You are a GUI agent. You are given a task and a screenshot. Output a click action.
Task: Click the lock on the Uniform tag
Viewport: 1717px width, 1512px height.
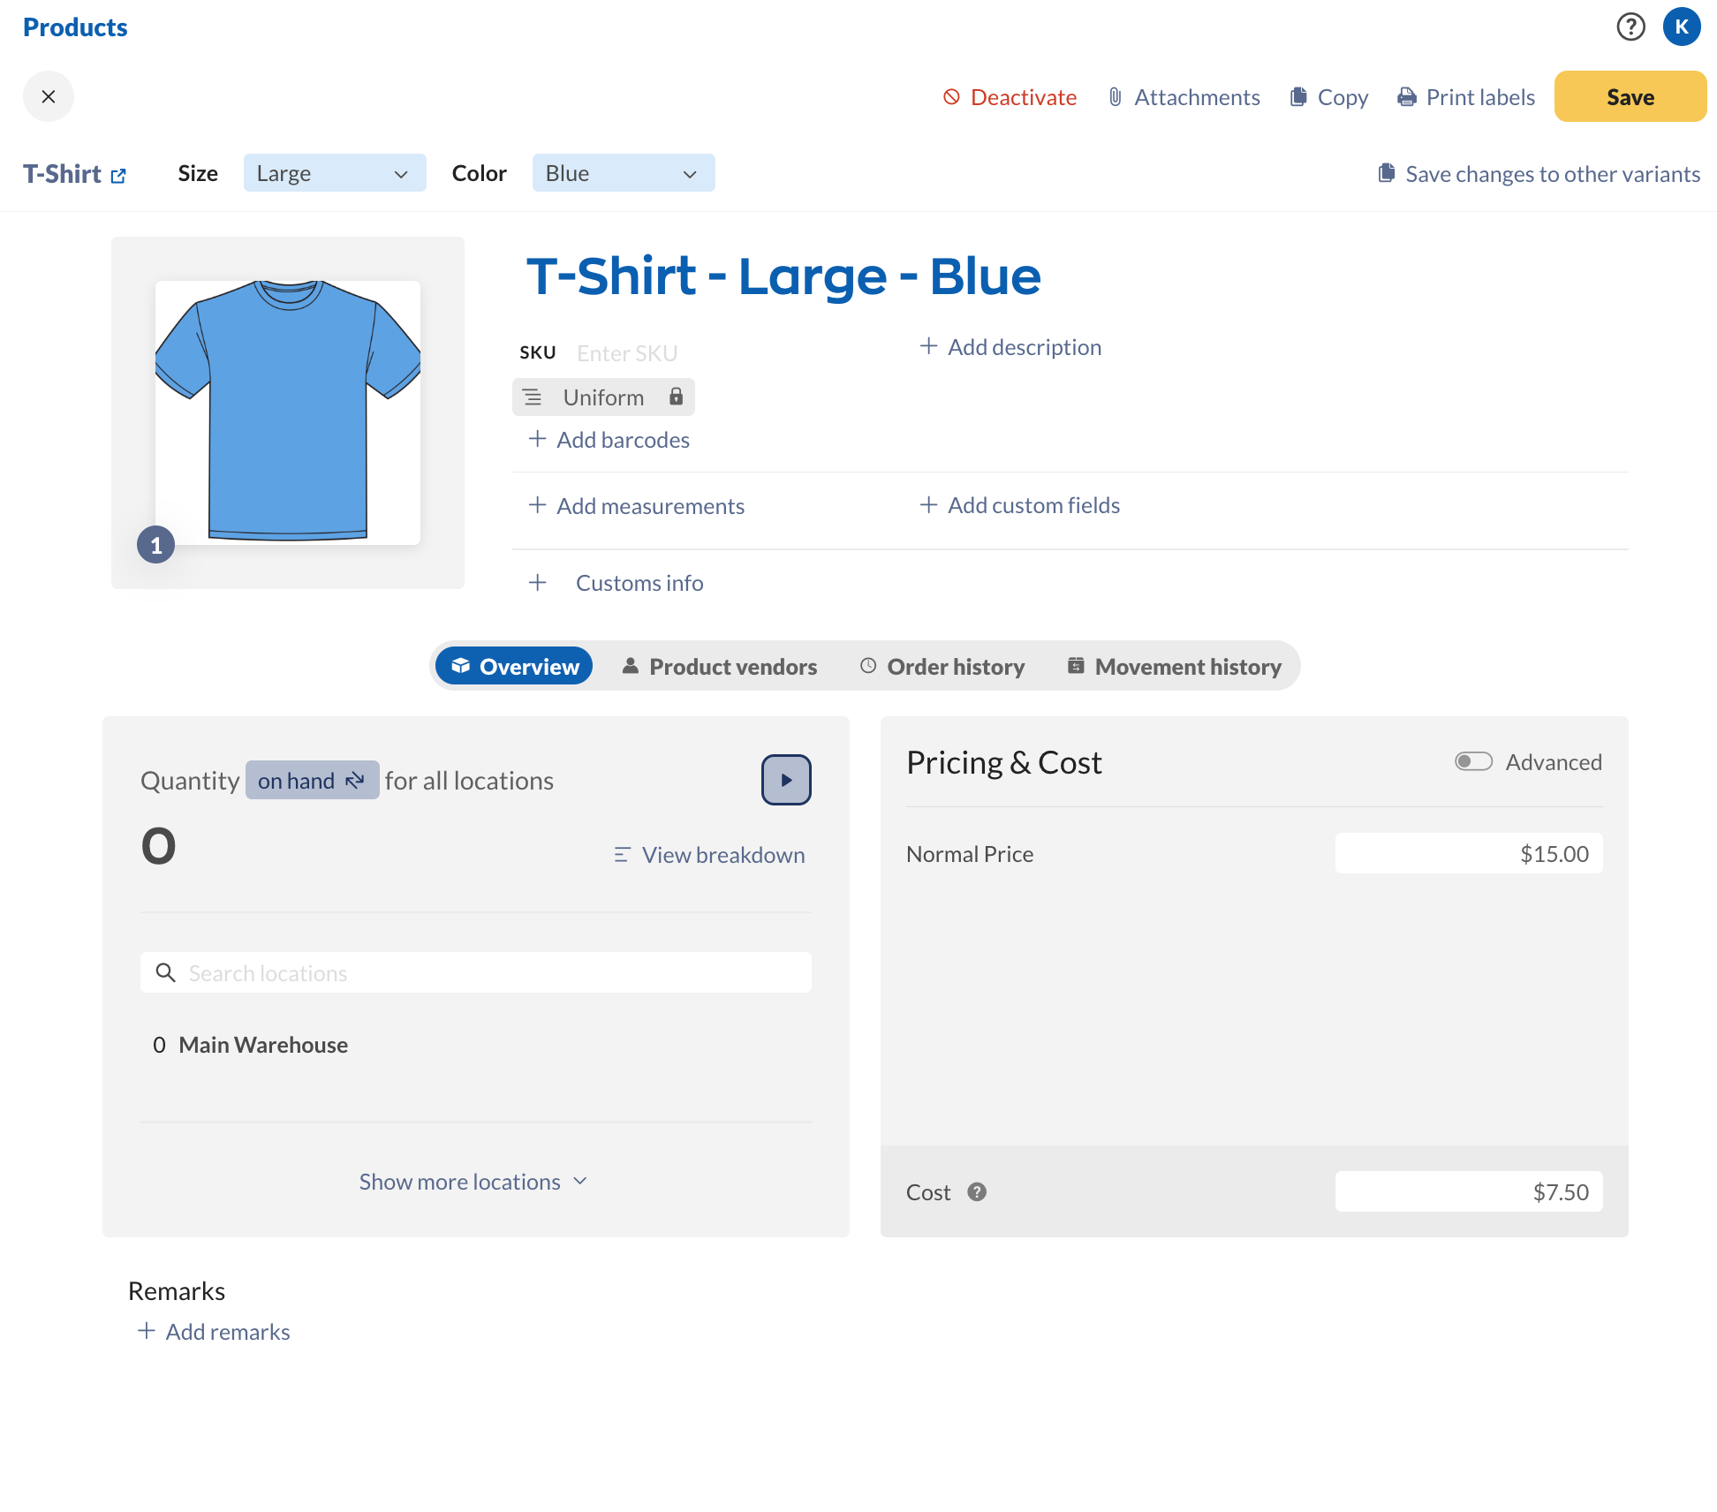(676, 397)
